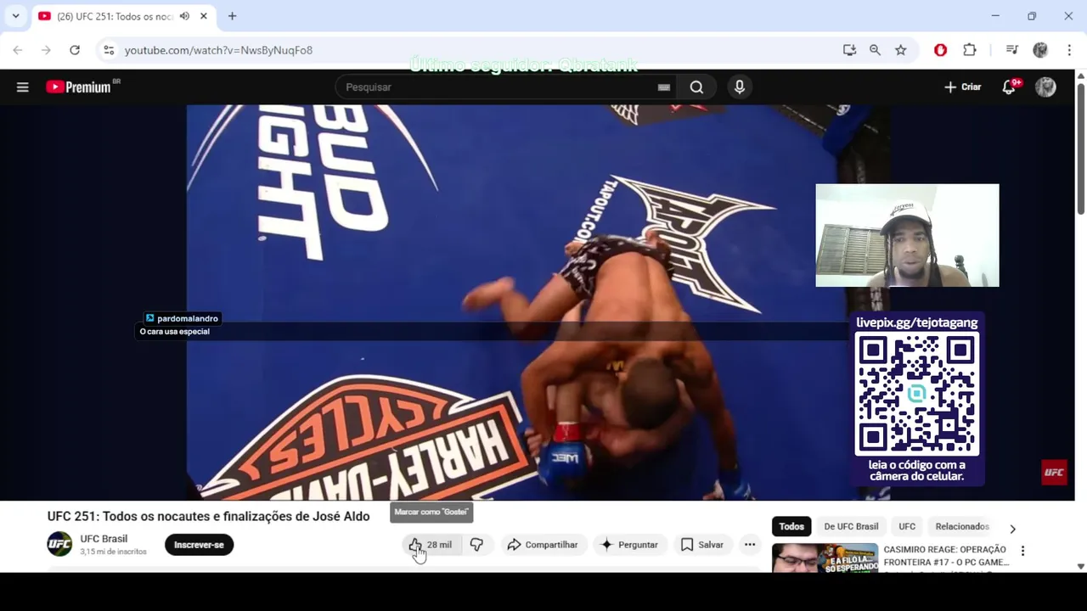Dislike the video with thumbs down
Viewport: 1087px width, 611px height.
point(476,545)
